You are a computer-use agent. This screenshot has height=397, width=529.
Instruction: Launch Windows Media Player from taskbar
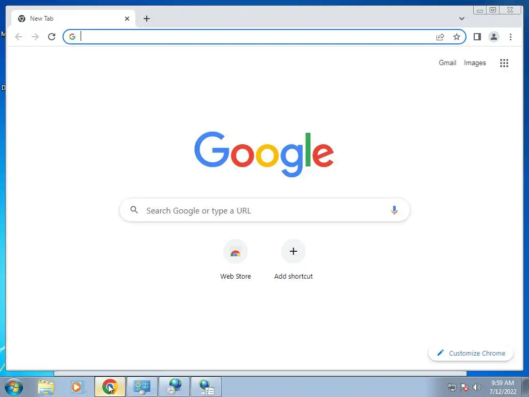[77, 387]
